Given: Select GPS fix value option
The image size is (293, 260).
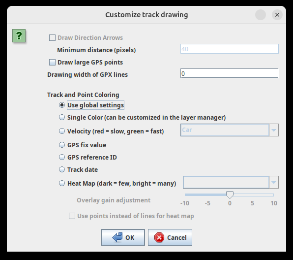Looking at the screenshot, I should [x=62, y=145].
